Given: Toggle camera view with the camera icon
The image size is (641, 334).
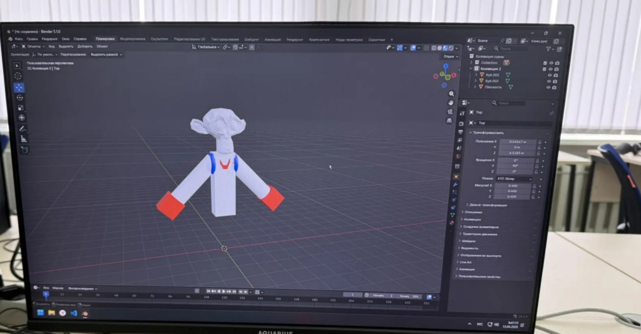Looking at the screenshot, I should 450,112.
